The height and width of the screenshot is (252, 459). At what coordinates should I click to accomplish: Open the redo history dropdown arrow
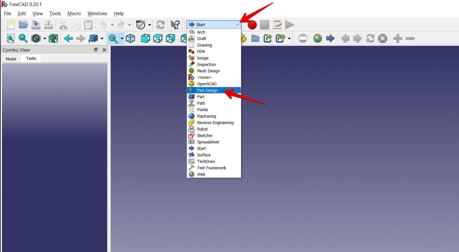(129, 24)
